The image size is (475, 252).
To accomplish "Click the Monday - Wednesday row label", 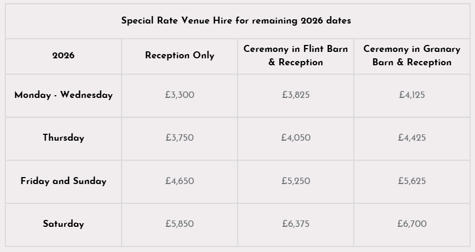I will 63,95.
